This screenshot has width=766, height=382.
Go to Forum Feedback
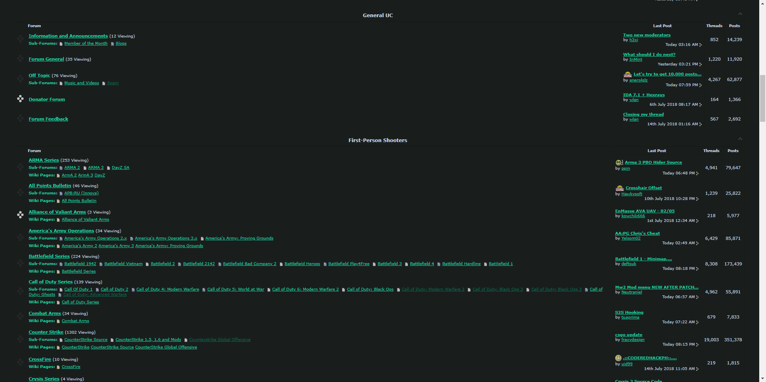click(48, 119)
